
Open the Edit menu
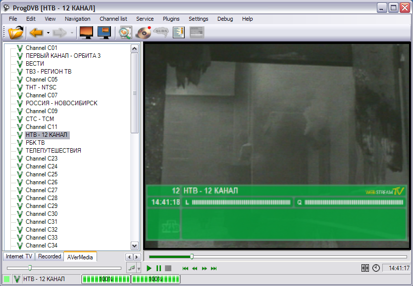(x=31, y=19)
